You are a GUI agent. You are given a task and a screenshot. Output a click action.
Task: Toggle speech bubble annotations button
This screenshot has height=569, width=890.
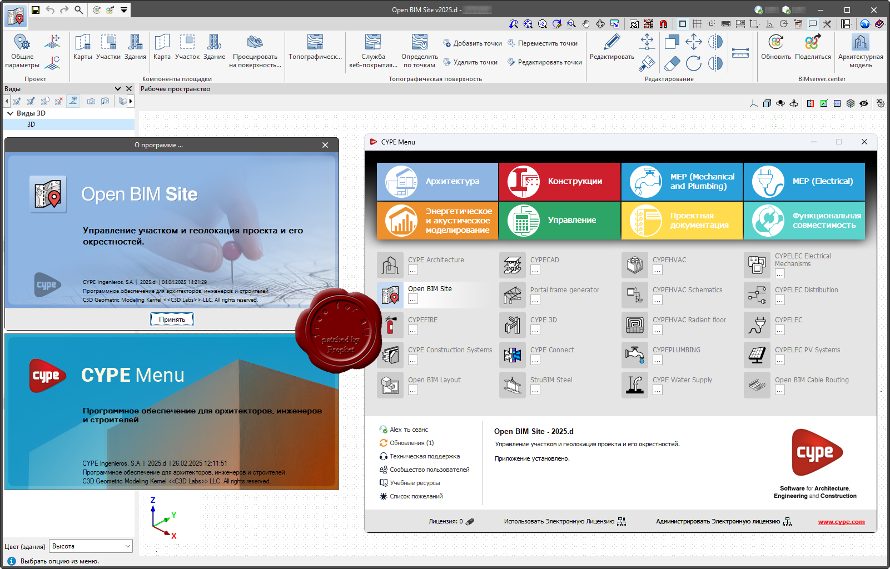coord(813,24)
